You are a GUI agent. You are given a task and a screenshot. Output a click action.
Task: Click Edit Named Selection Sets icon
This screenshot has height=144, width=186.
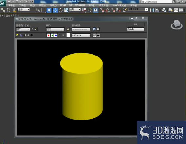tap(124, 10)
